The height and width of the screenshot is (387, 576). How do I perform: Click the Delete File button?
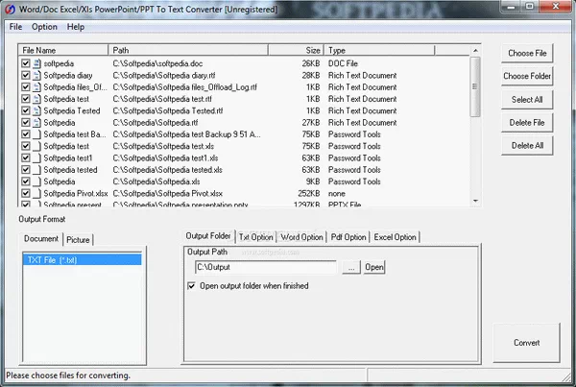click(527, 123)
